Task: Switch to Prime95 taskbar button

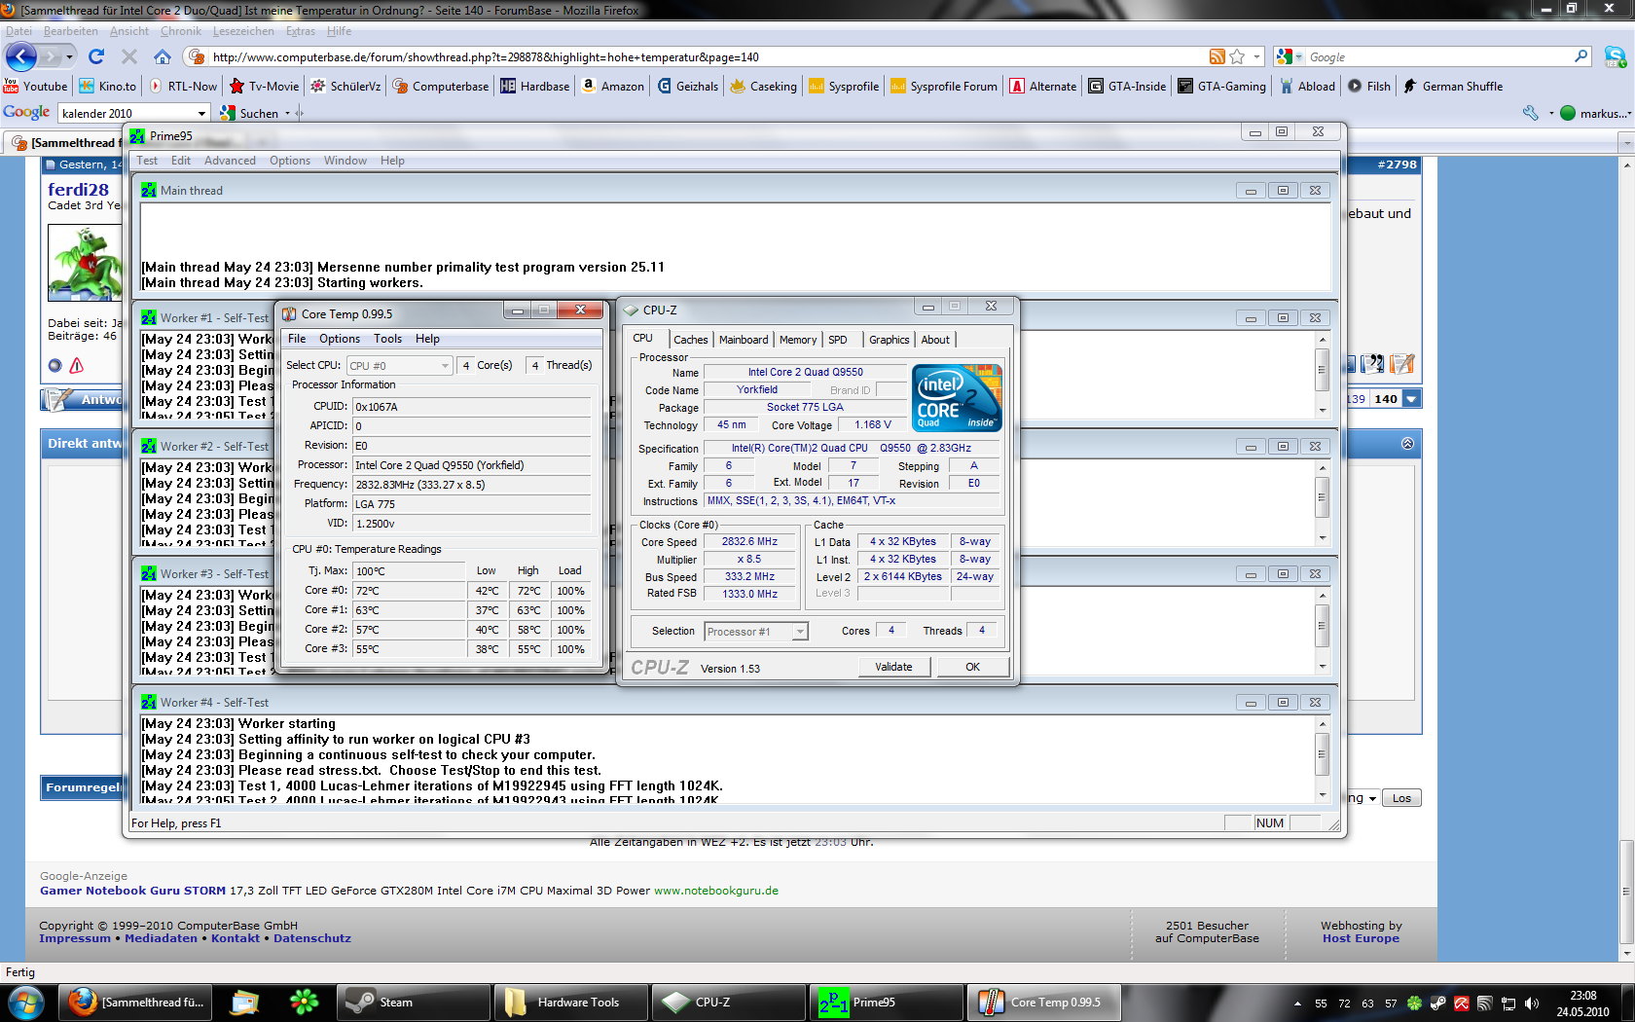Action: click(887, 1002)
